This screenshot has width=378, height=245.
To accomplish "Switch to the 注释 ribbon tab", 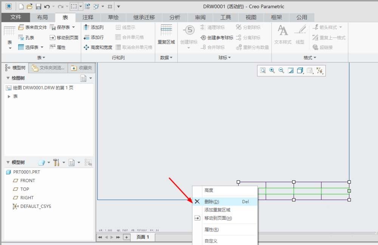I will 88,17.
